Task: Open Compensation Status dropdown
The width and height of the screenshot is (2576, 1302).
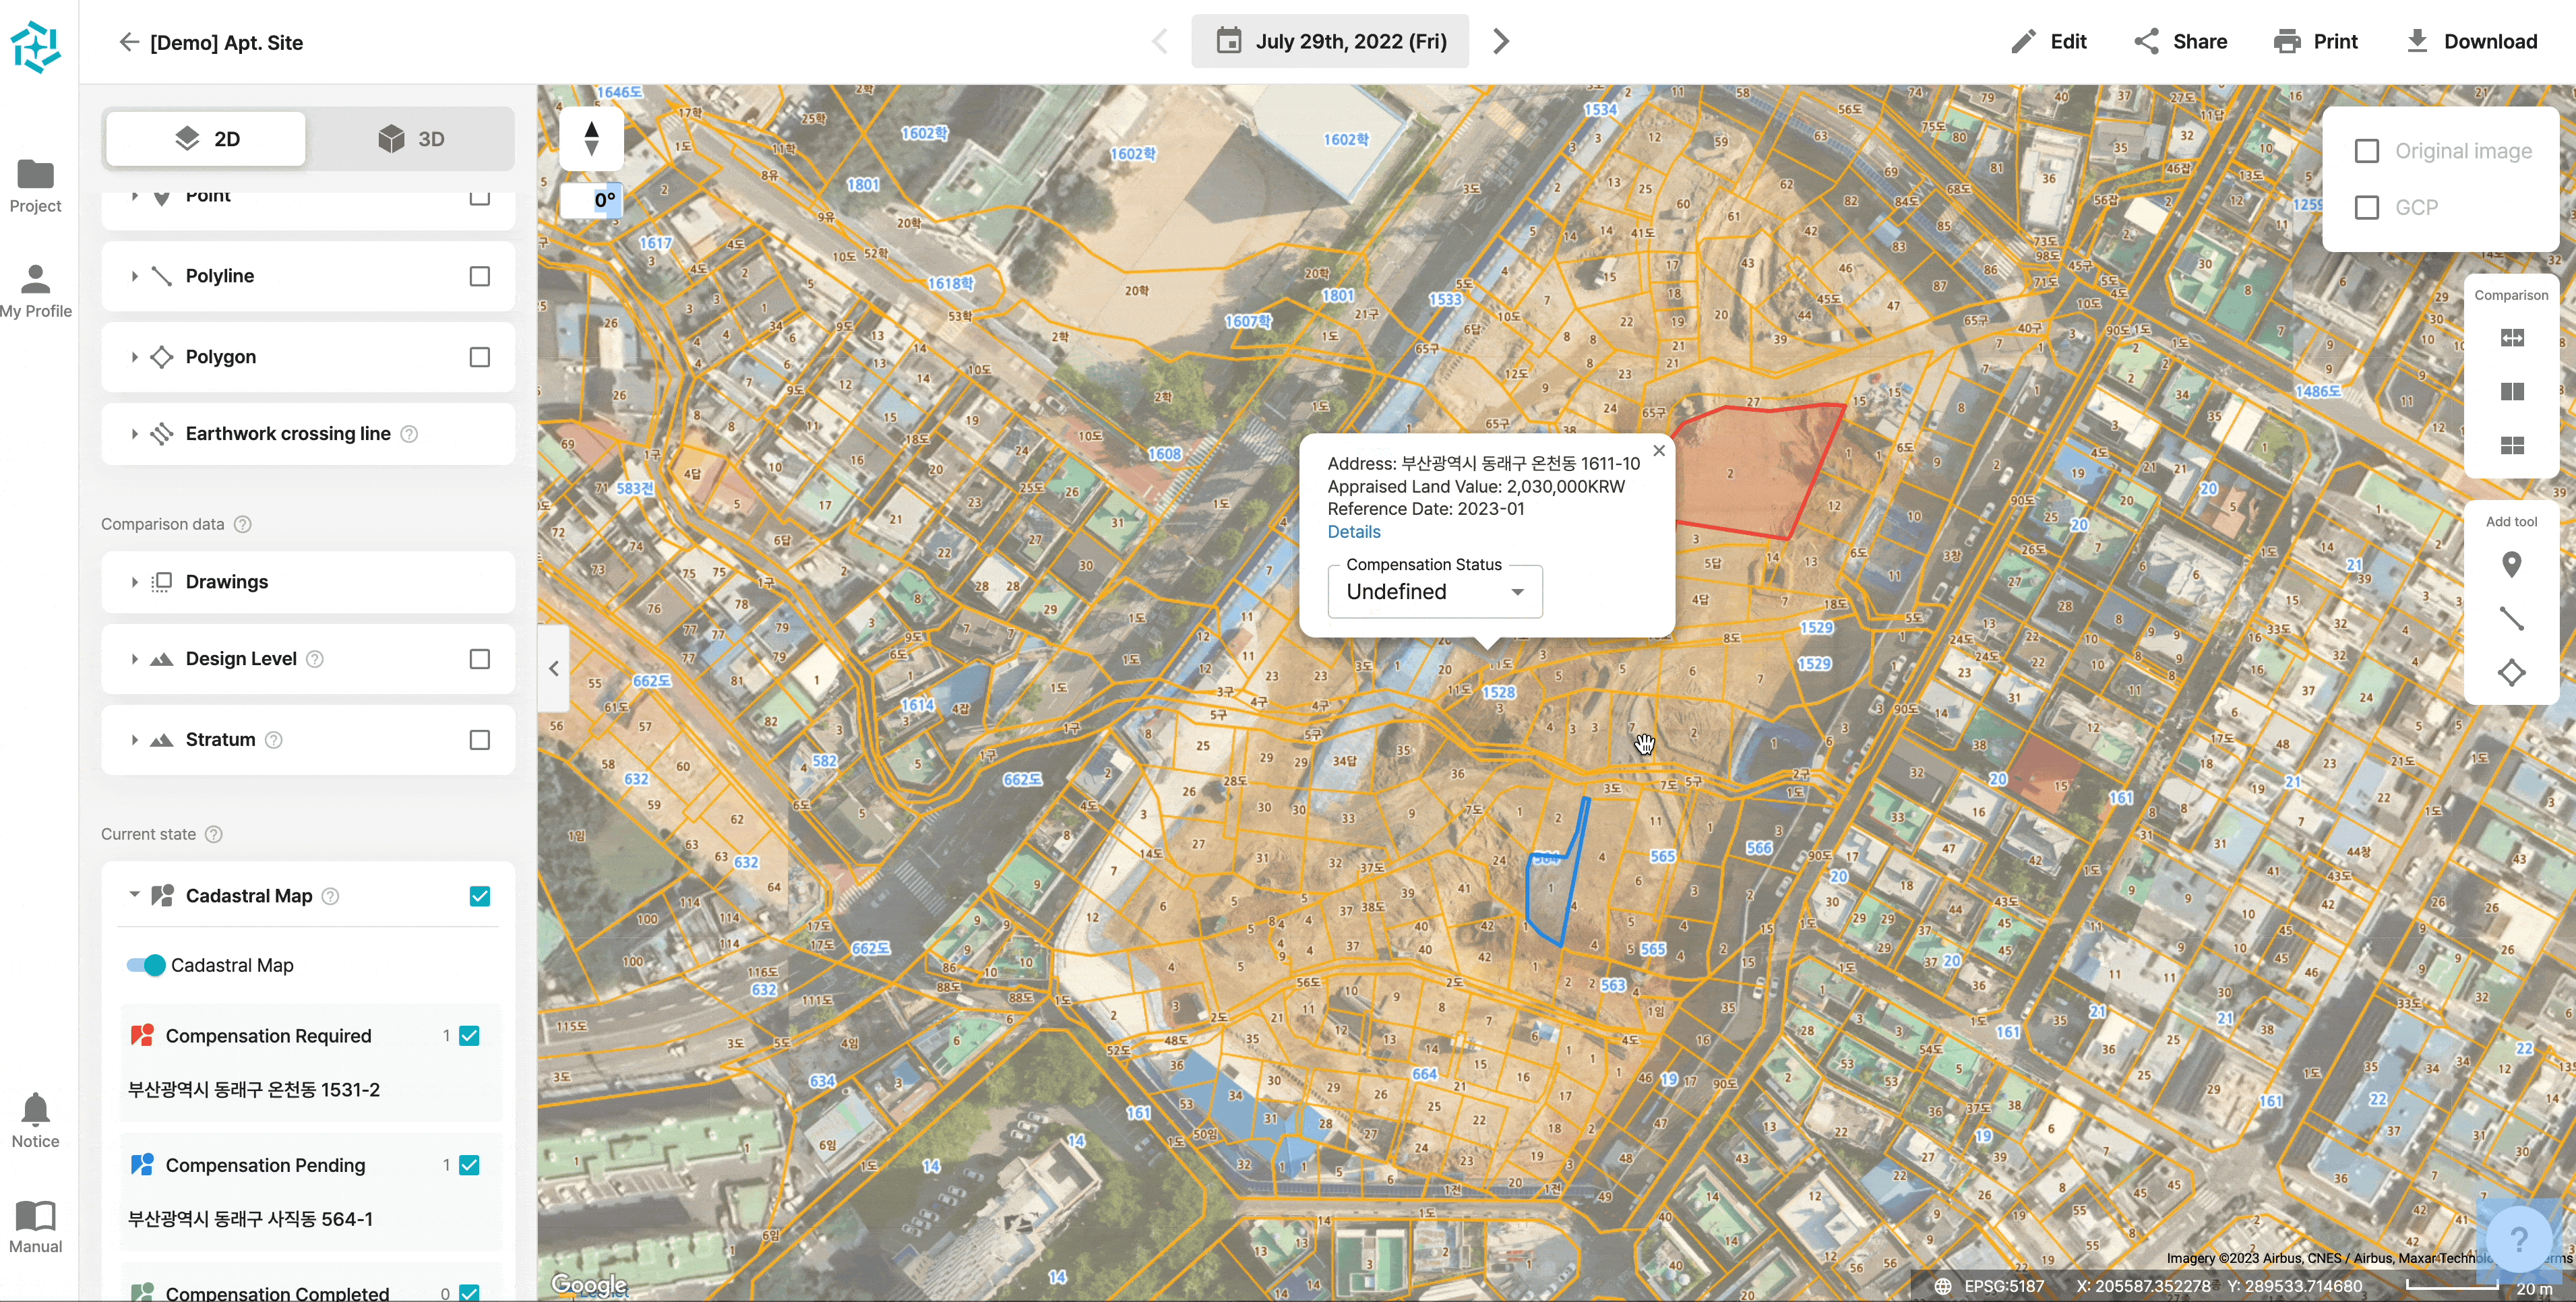Action: point(1435,592)
